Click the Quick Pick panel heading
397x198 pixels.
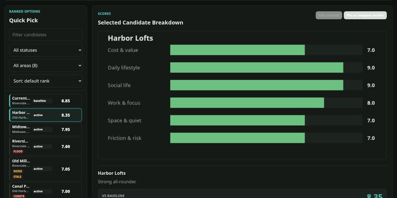point(23,20)
